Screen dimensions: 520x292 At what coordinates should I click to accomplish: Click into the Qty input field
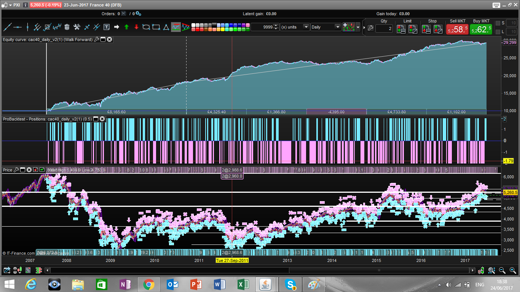coord(384,29)
